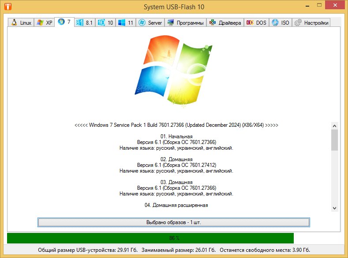This screenshot has width=348, height=258.
Task: Select the '04. Домашняя расширенная' edition entry
Action: tap(176, 205)
